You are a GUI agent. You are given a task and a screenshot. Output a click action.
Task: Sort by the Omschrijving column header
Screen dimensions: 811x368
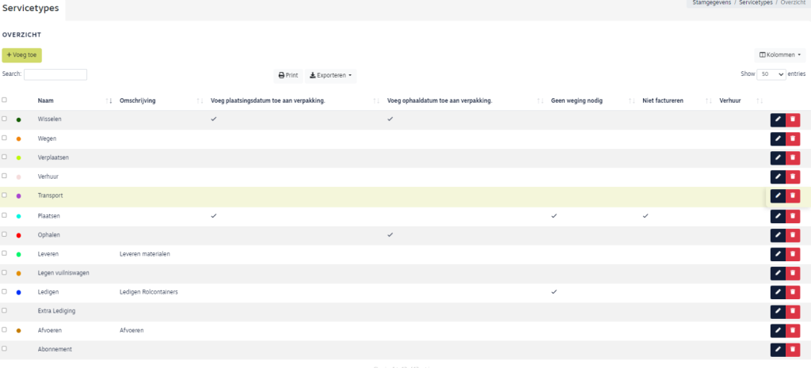point(137,101)
